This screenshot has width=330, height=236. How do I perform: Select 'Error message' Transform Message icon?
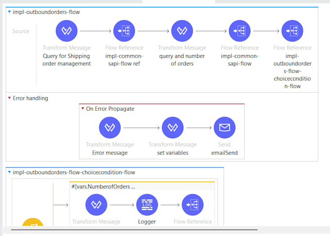click(x=110, y=128)
